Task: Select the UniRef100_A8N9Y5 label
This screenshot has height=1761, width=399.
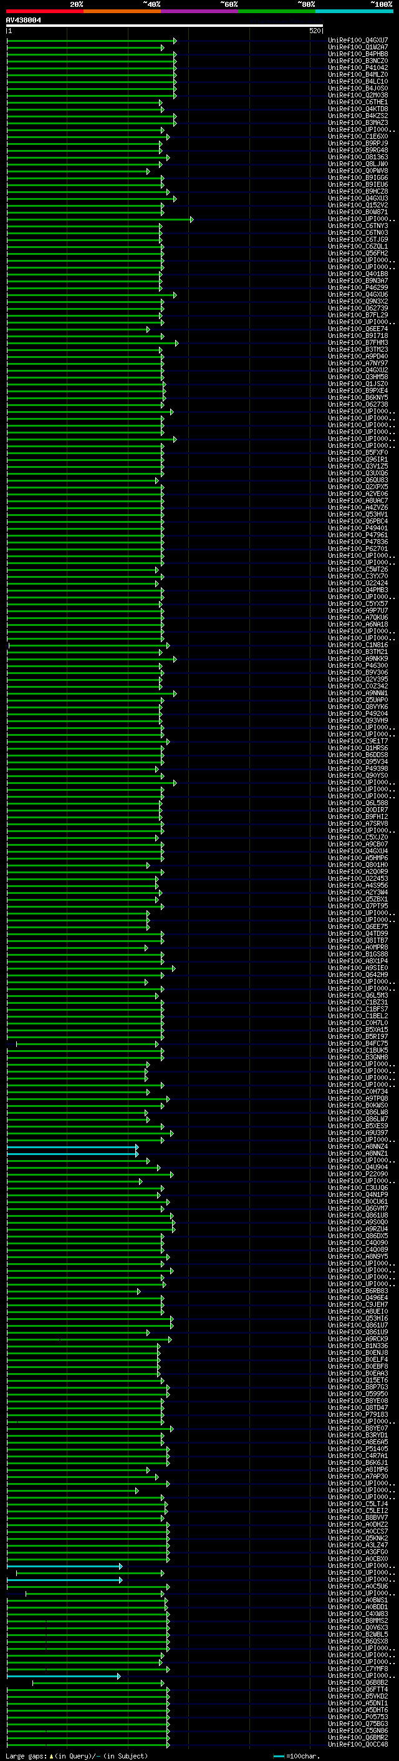Action: pos(358,1256)
